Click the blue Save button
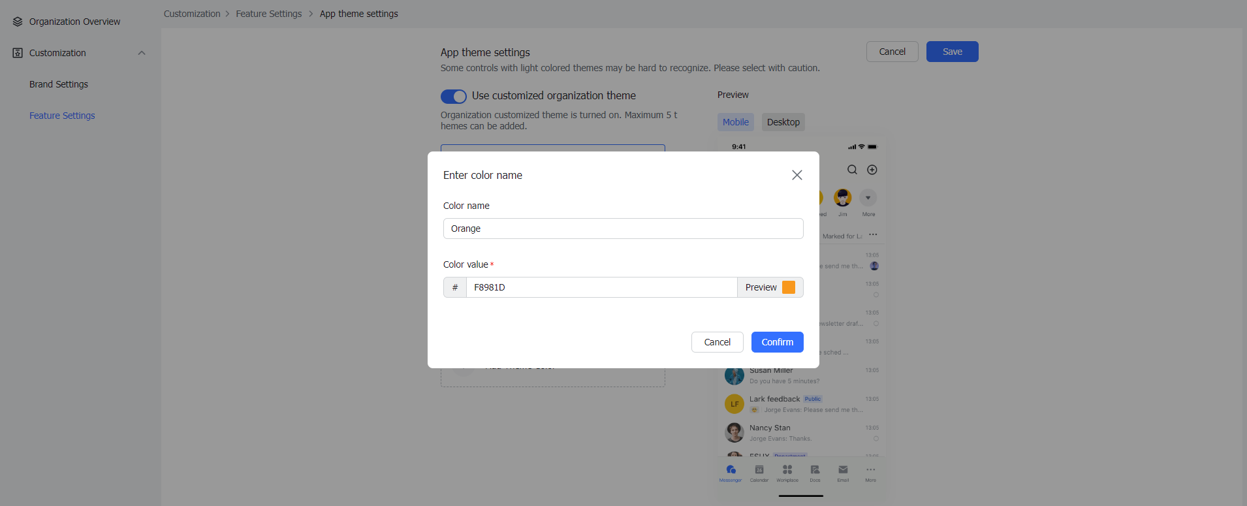Viewport: 1247px width, 506px height. (x=953, y=52)
